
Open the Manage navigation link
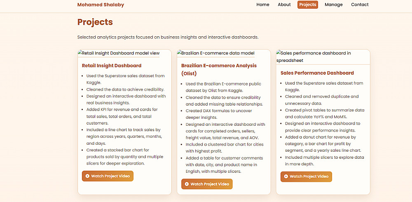333,5
